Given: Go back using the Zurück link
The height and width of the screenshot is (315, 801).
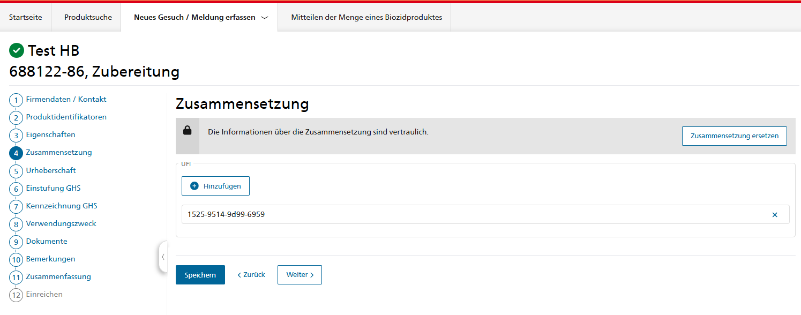Looking at the screenshot, I should (x=251, y=275).
